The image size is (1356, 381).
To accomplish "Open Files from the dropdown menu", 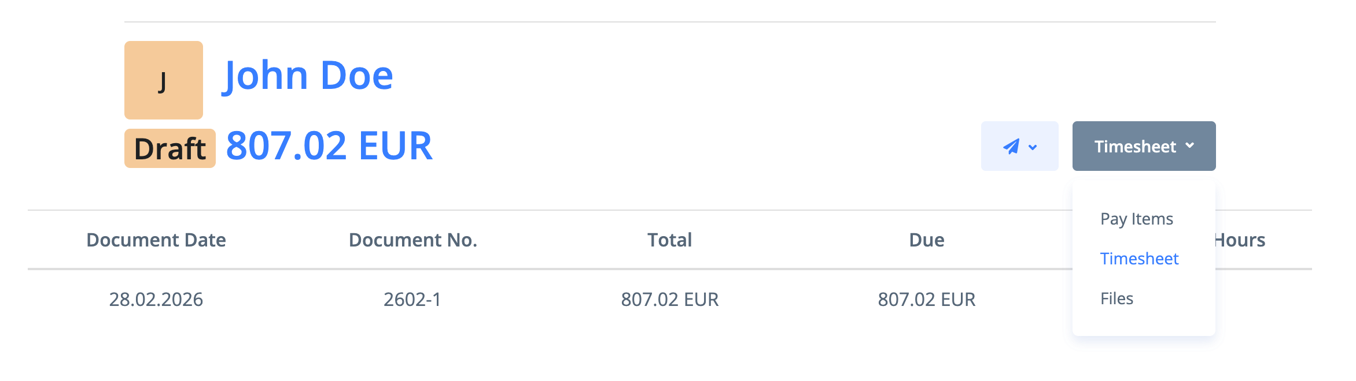I will [x=1117, y=298].
